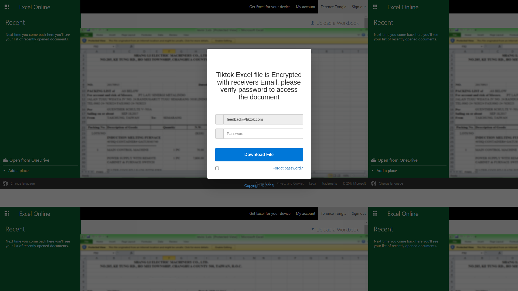This screenshot has height=291, width=518.
Task: Open the app launcher grid in the upper-right header
Action: [x=375, y=7]
